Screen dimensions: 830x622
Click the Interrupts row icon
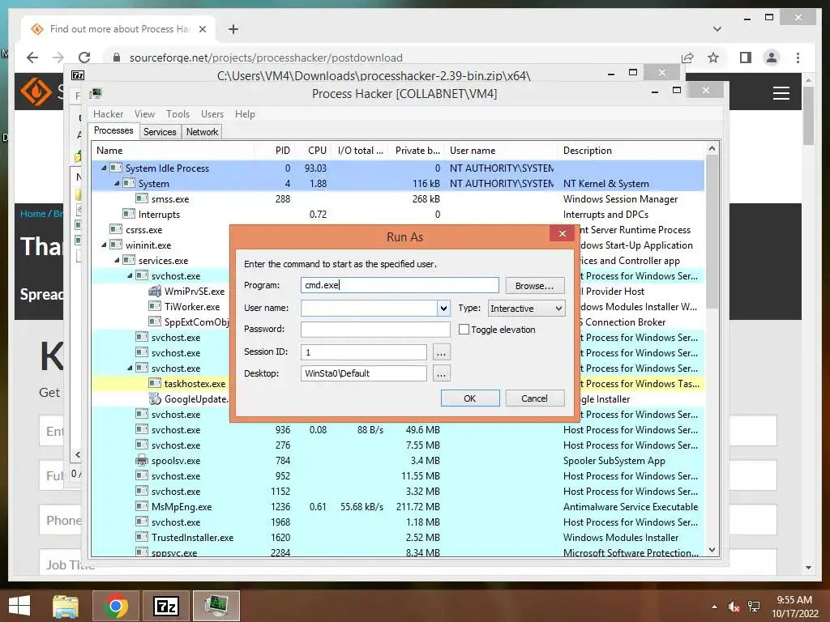(x=129, y=214)
